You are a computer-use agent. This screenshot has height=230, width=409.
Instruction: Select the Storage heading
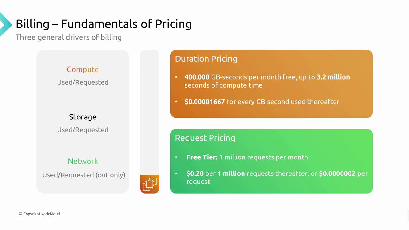click(x=83, y=117)
